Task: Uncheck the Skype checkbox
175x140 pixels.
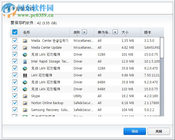Action: (15, 96)
